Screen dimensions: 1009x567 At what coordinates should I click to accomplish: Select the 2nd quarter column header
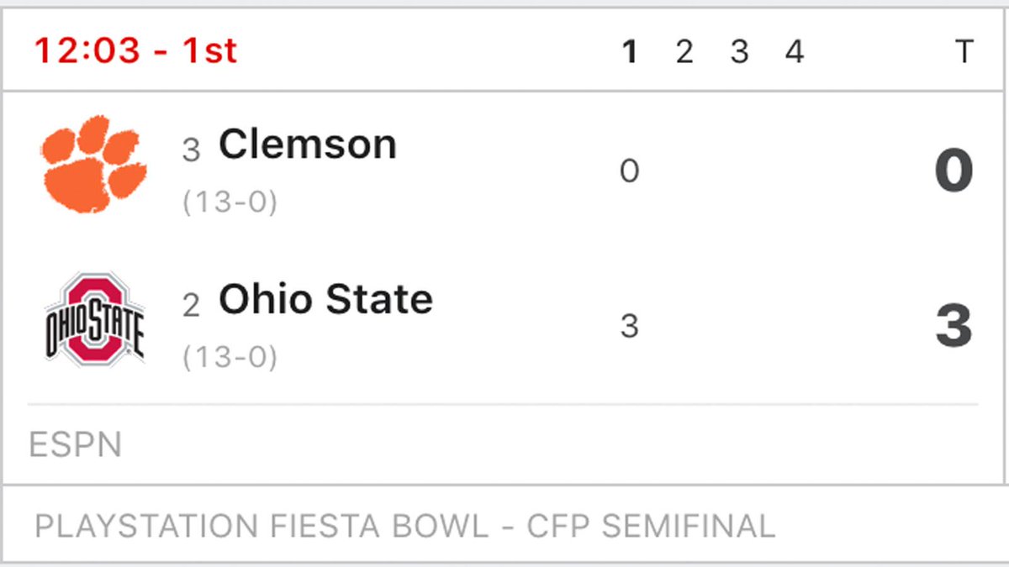tap(684, 52)
